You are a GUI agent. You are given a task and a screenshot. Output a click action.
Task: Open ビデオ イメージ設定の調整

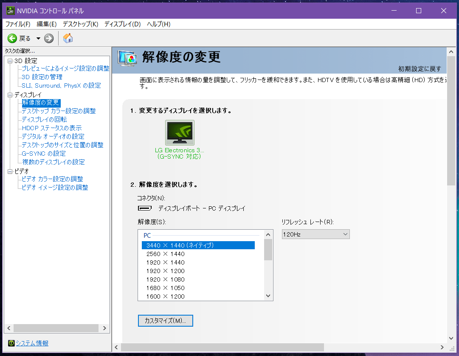click(x=55, y=188)
